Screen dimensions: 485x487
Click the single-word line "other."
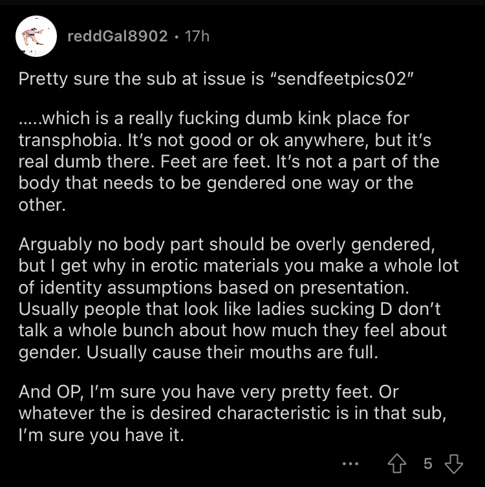click(x=42, y=204)
